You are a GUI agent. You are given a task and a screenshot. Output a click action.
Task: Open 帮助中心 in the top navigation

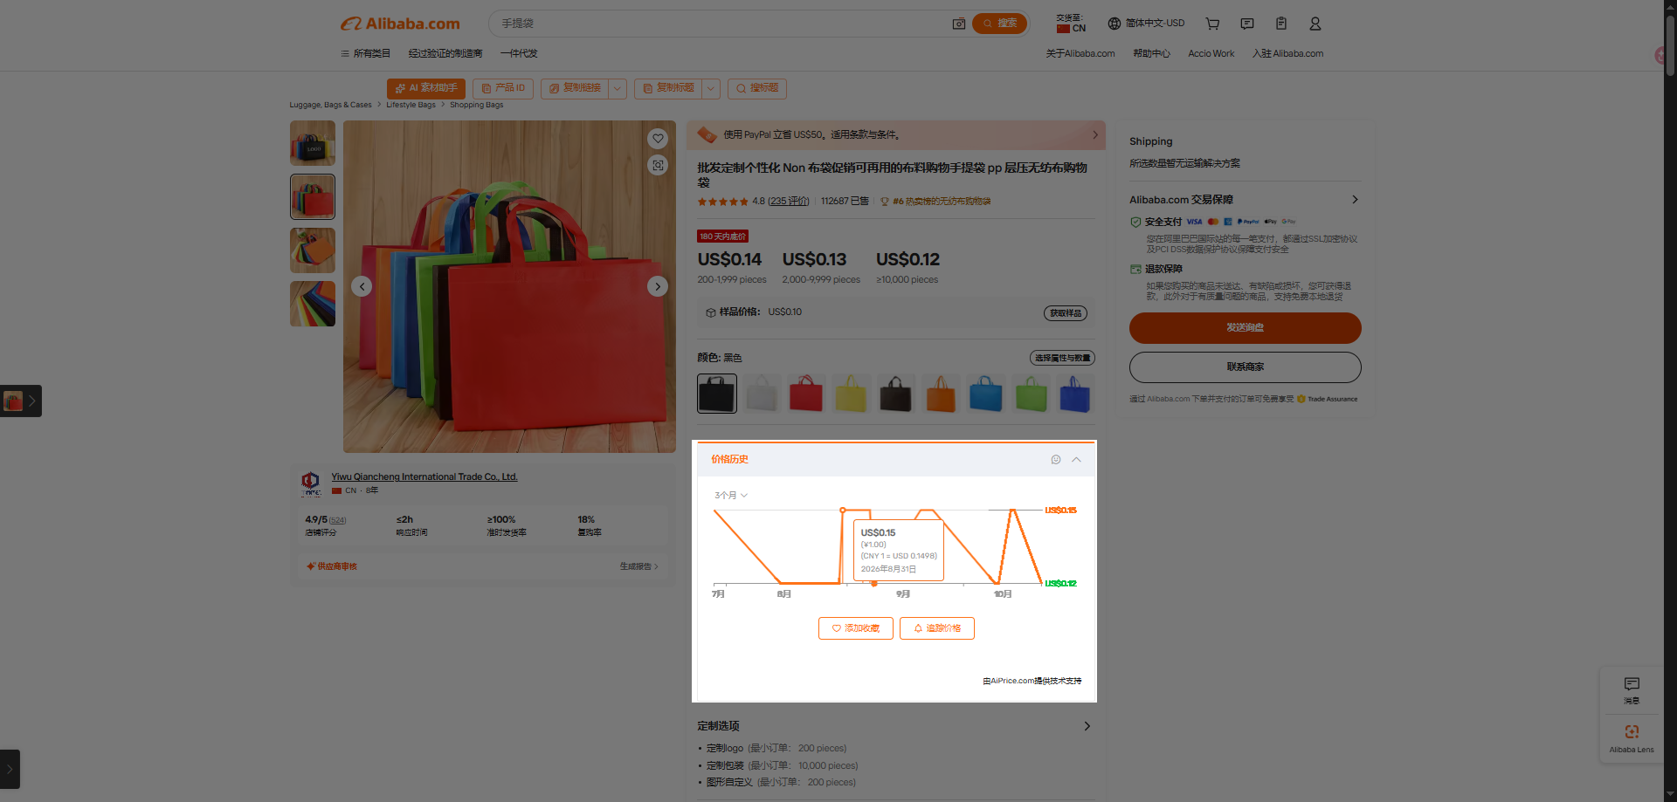click(x=1151, y=53)
